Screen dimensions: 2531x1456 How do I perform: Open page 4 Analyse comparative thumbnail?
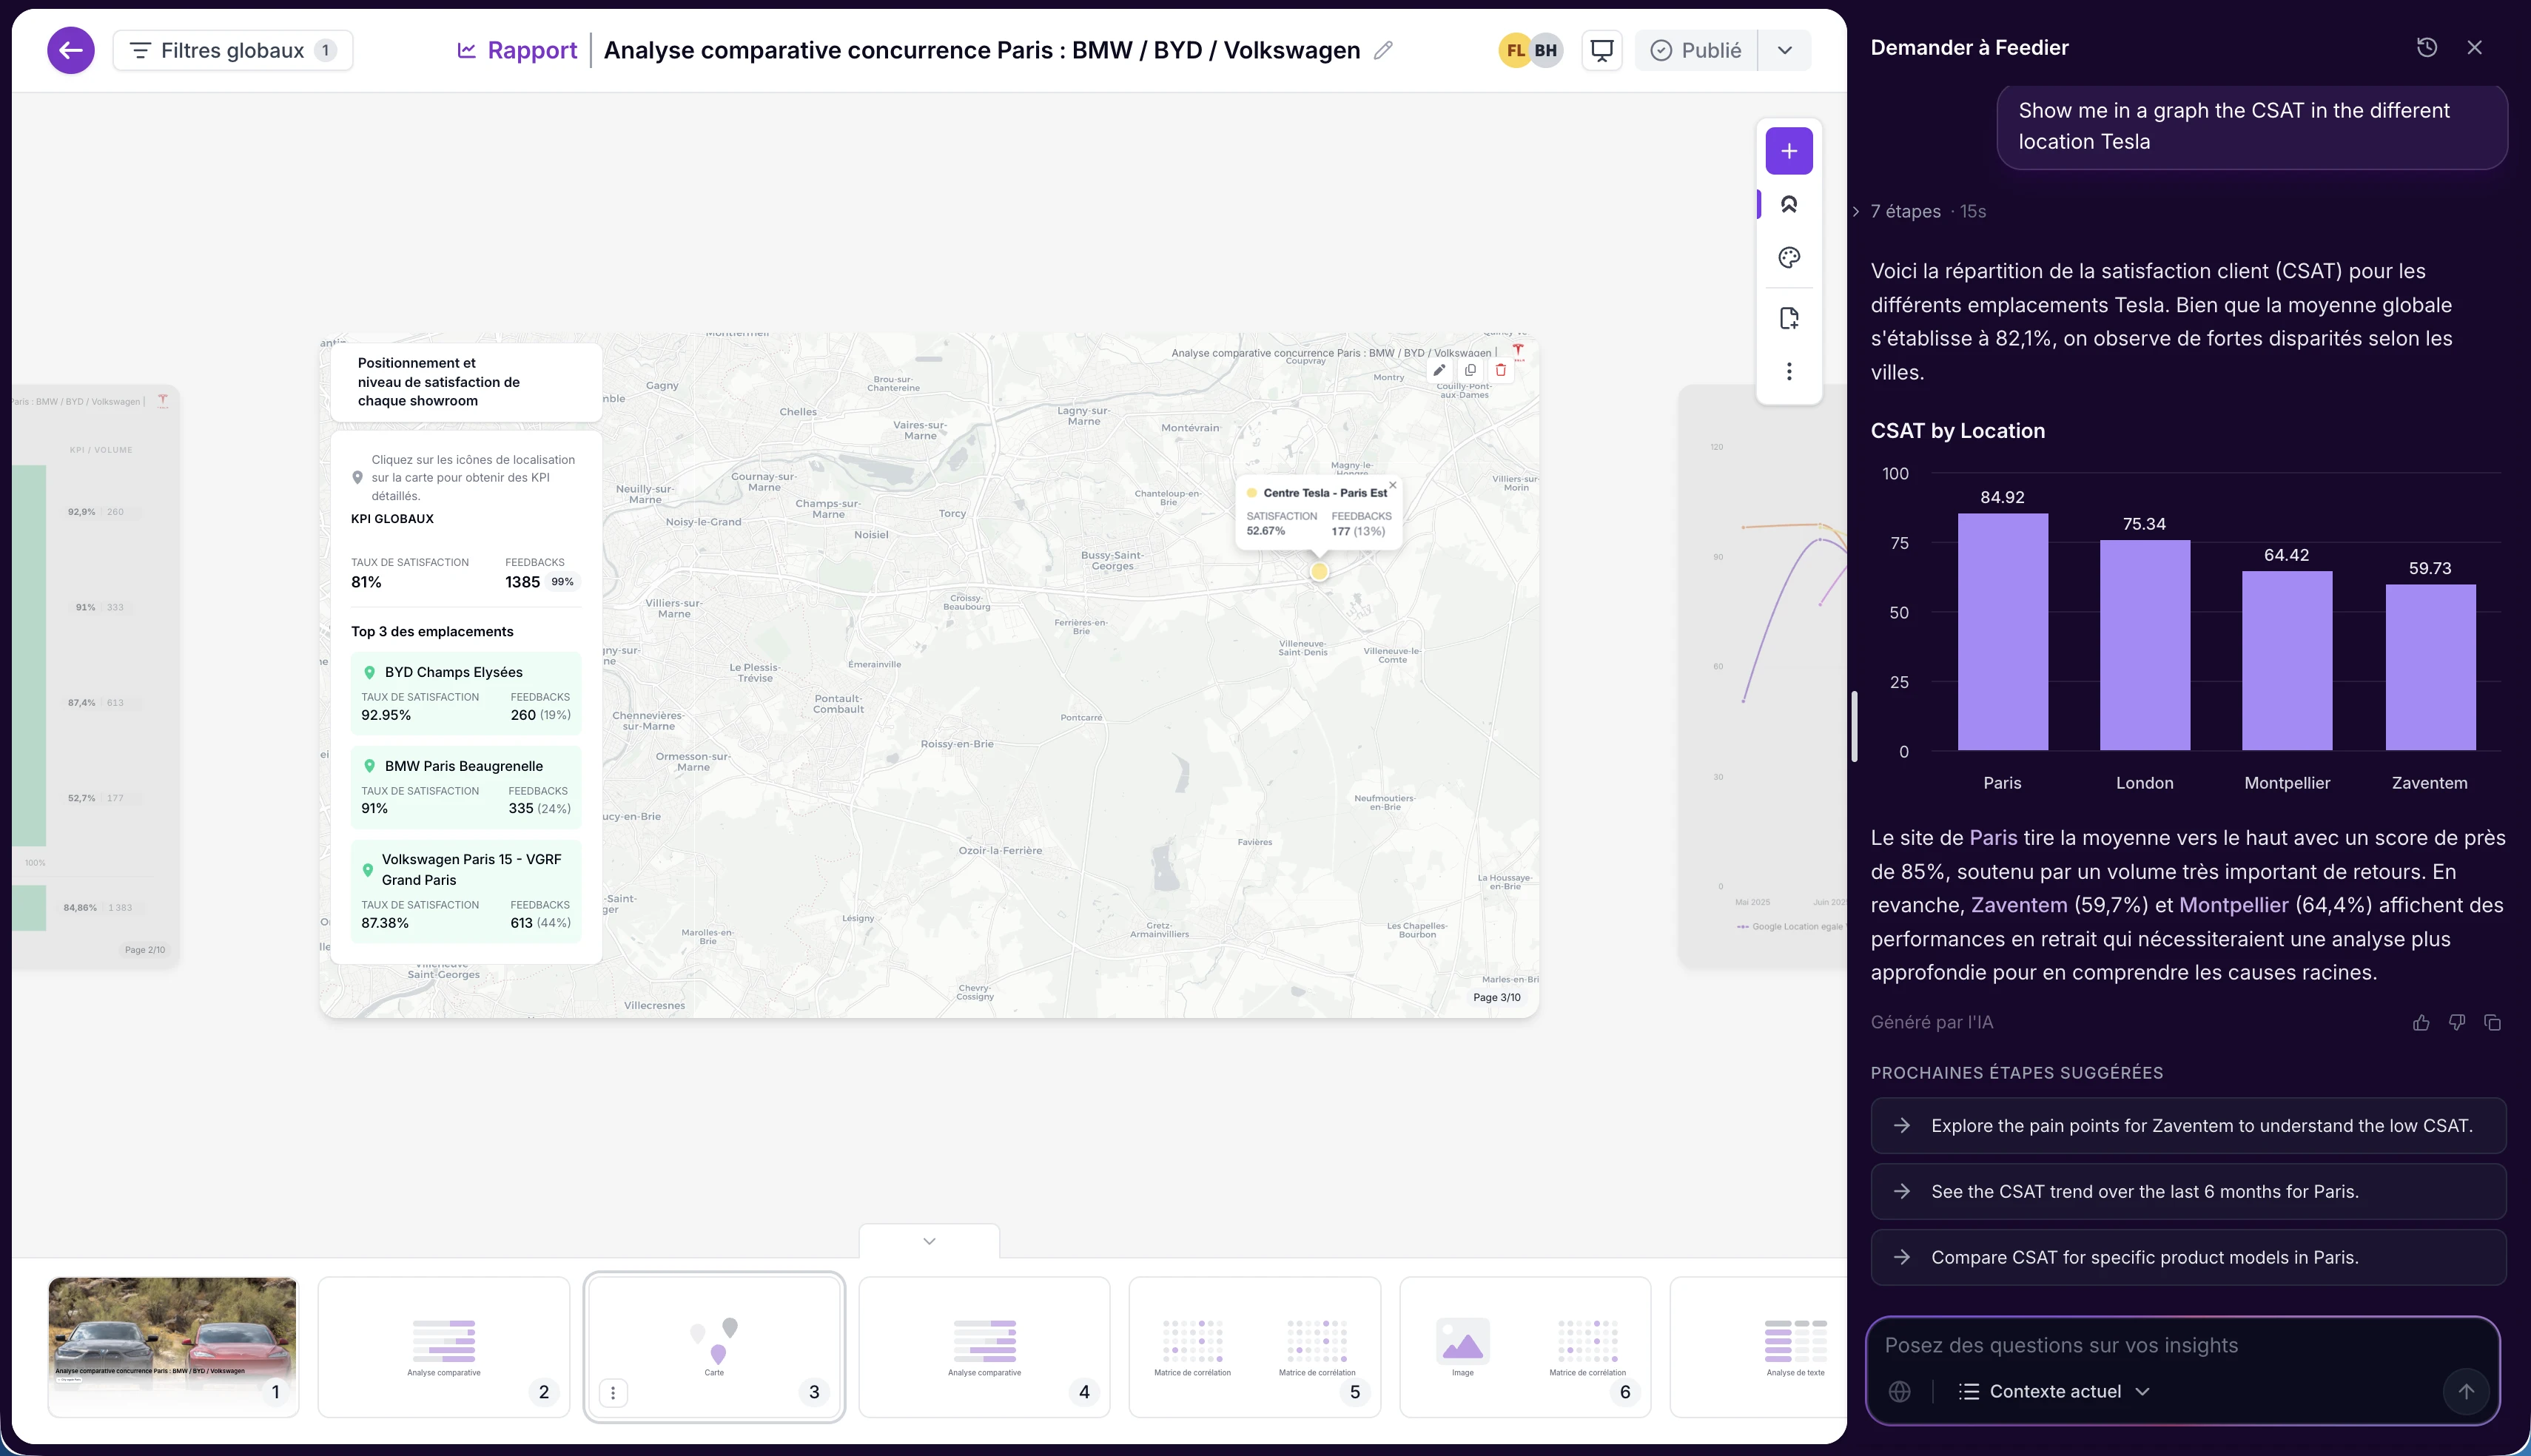coord(984,1346)
